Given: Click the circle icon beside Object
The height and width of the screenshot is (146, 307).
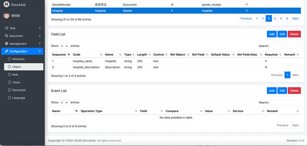Looking at the screenshot, I should click(x=9, y=67).
